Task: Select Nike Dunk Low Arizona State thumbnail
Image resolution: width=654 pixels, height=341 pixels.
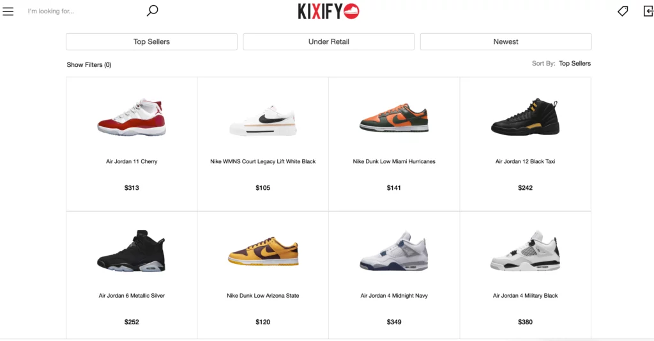Action: pyautogui.click(x=262, y=251)
